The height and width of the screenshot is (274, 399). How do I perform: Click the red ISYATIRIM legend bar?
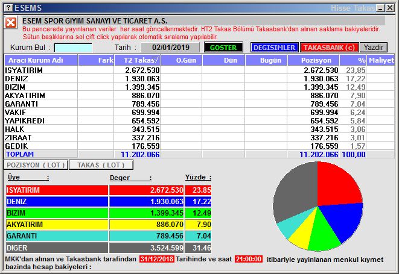point(57,190)
